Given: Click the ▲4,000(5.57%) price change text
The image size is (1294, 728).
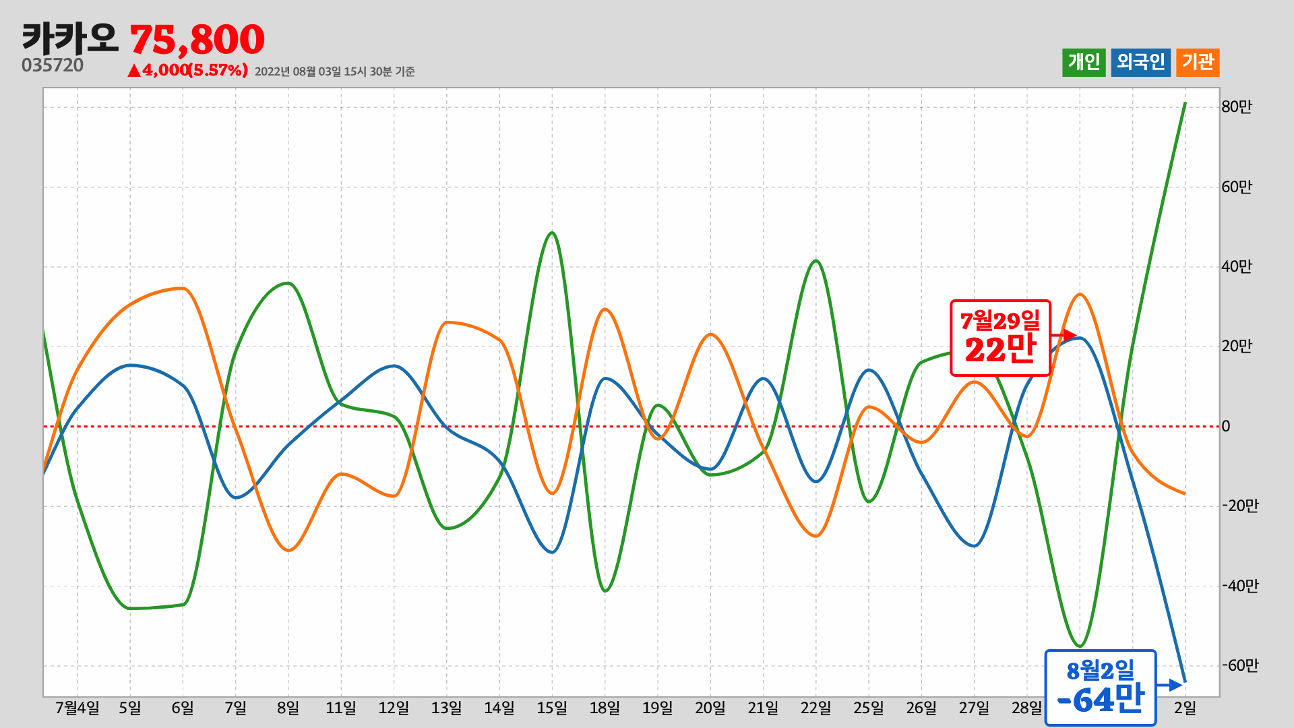Looking at the screenshot, I should pyautogui.click(x=187, y=70).
